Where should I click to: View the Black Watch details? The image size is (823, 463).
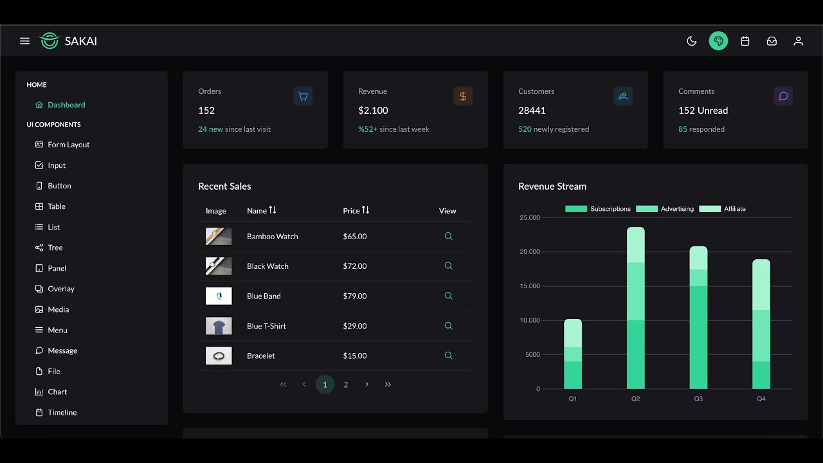tap(448, 266)
